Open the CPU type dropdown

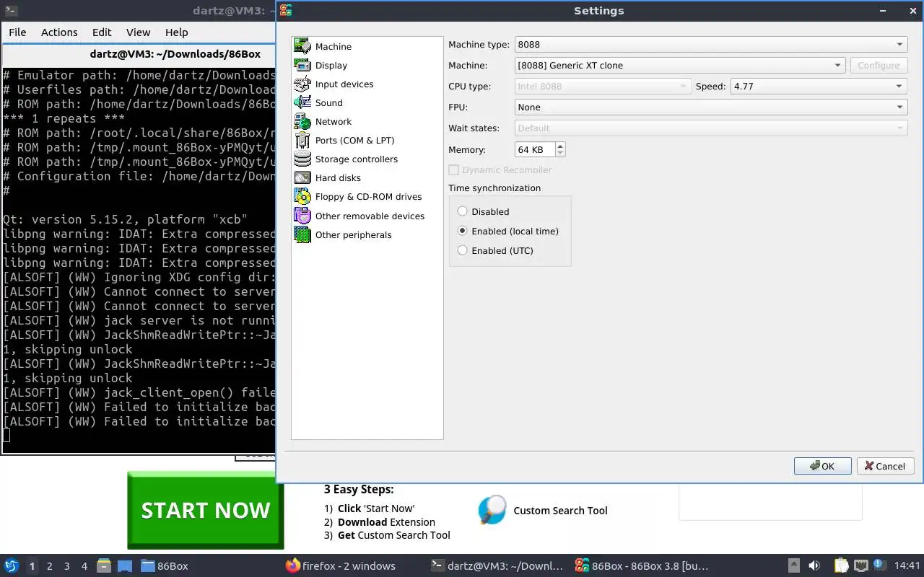(603, 86)
